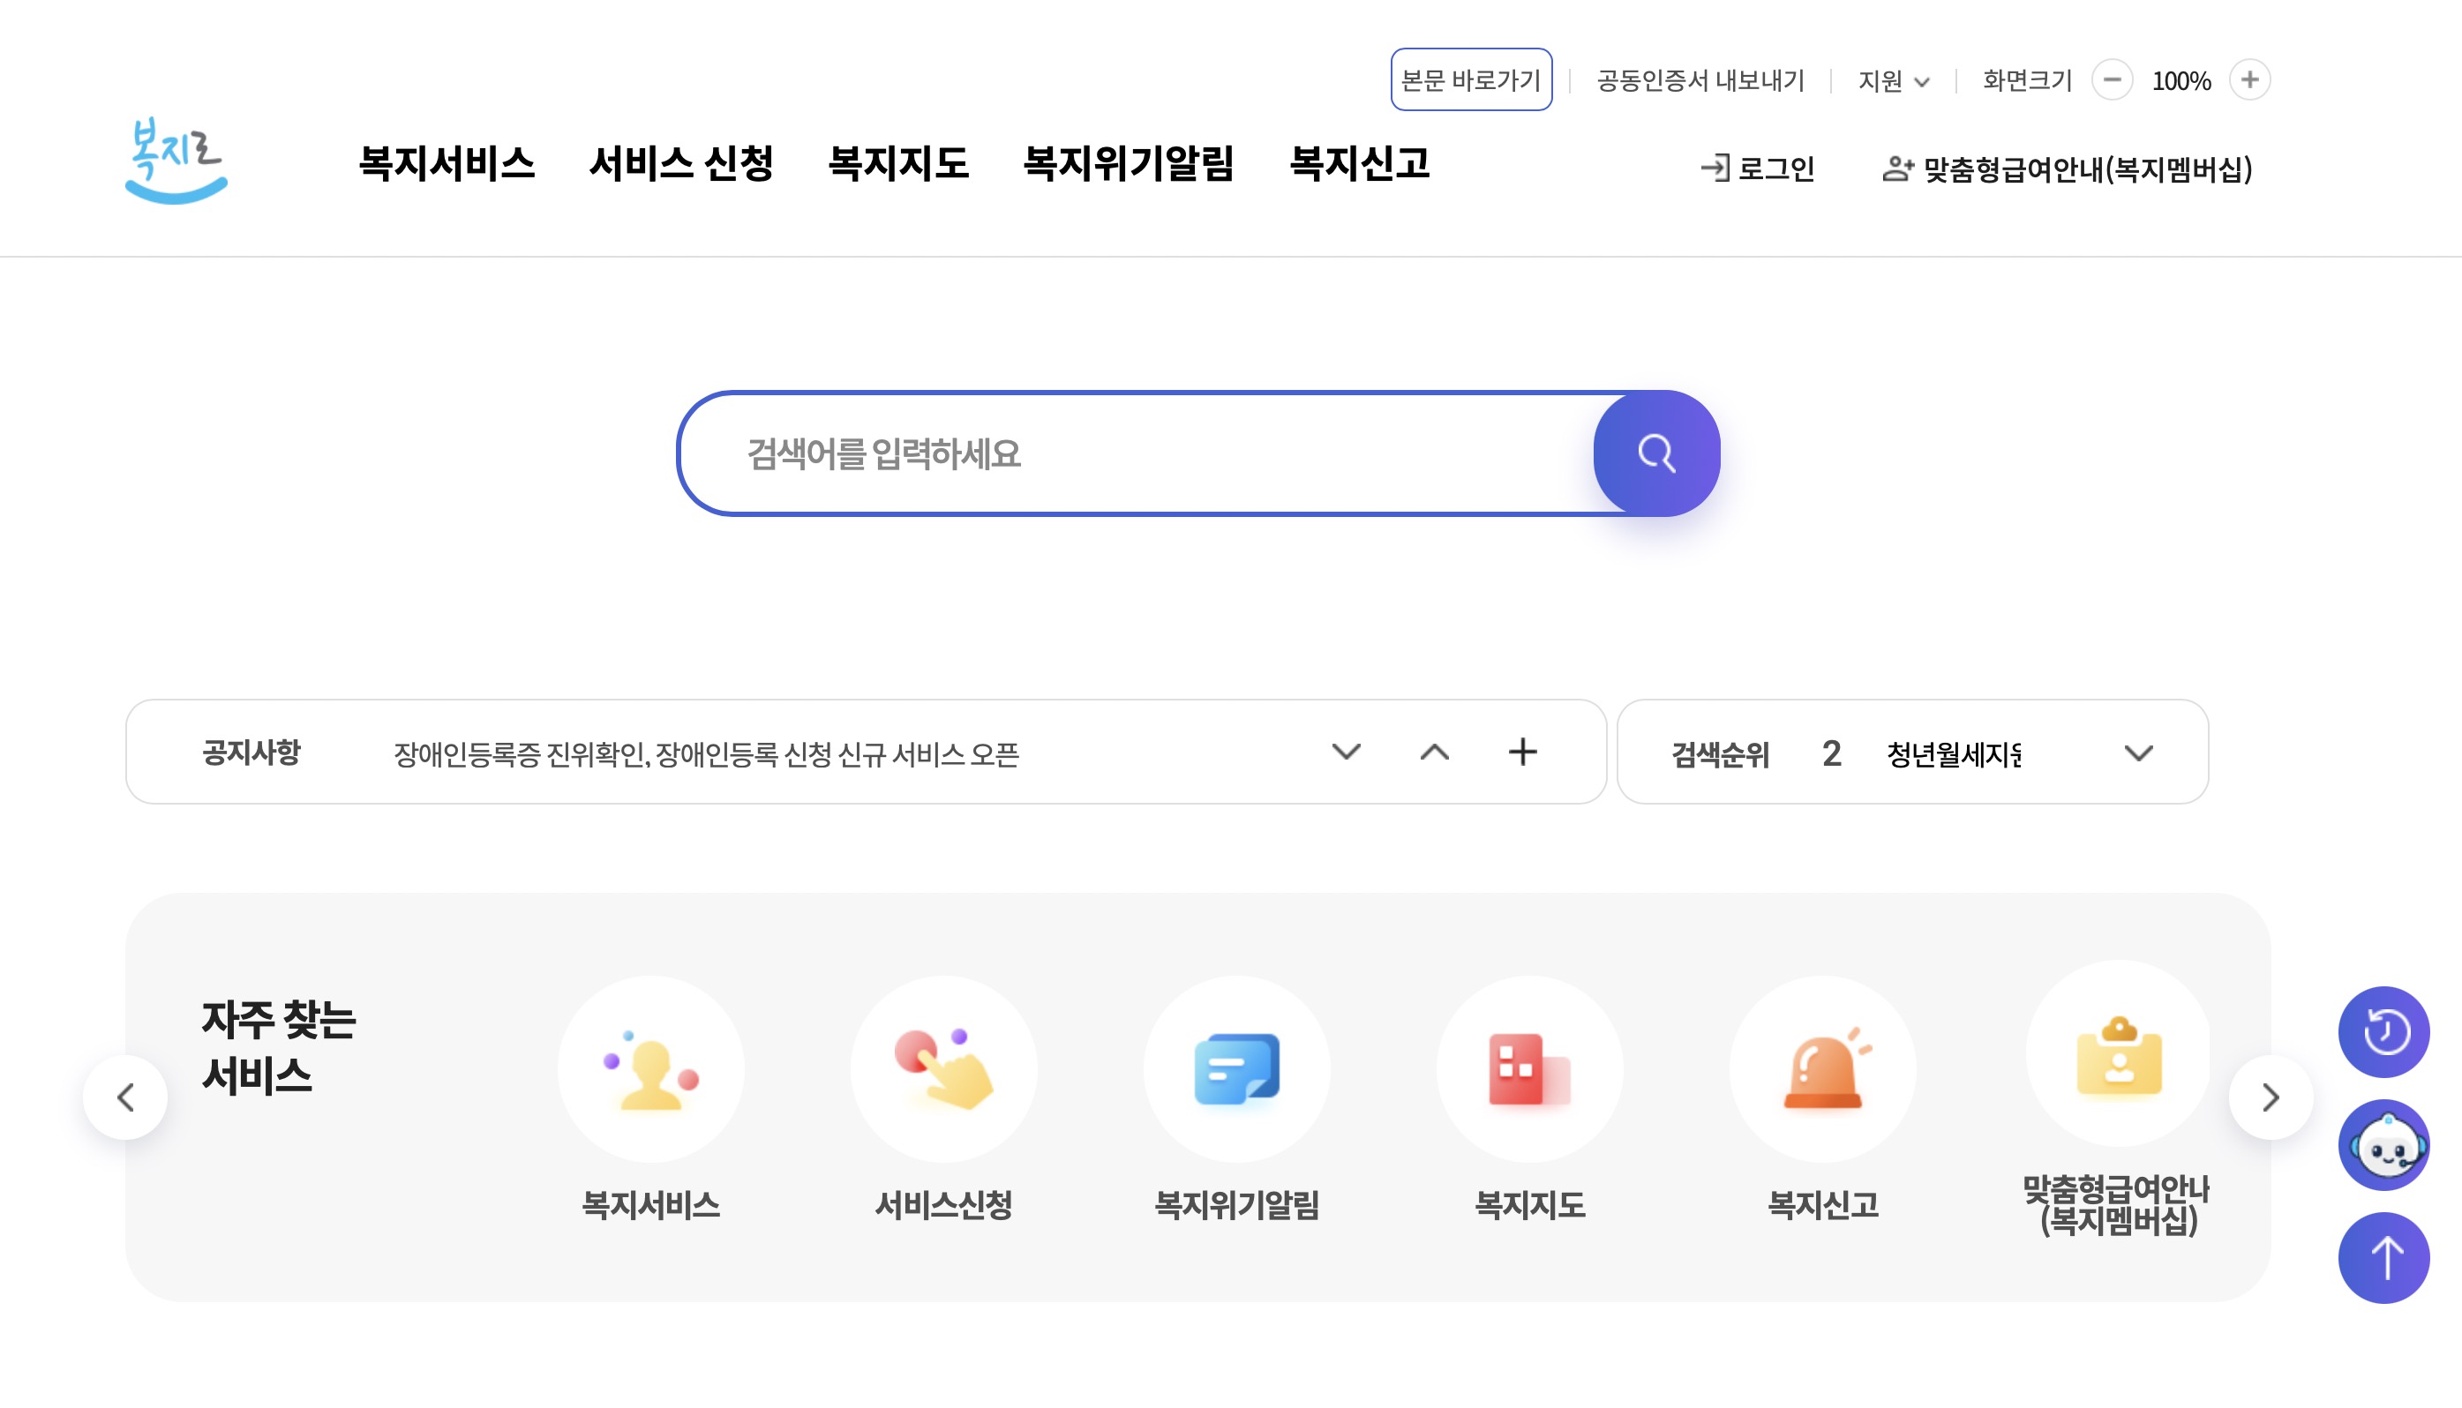Screen dimensions: 2462x1408
Task: Open the chatbot assistant icon
Action: point(2383,1145)
